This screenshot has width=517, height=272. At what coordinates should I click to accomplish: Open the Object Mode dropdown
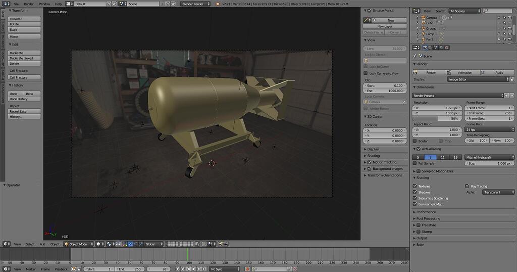(78, 244)
